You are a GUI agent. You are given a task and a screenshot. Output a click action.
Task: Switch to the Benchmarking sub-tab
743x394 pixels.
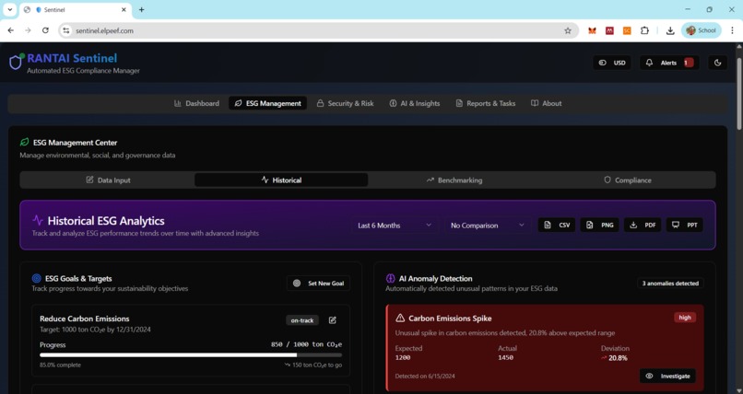454,180
